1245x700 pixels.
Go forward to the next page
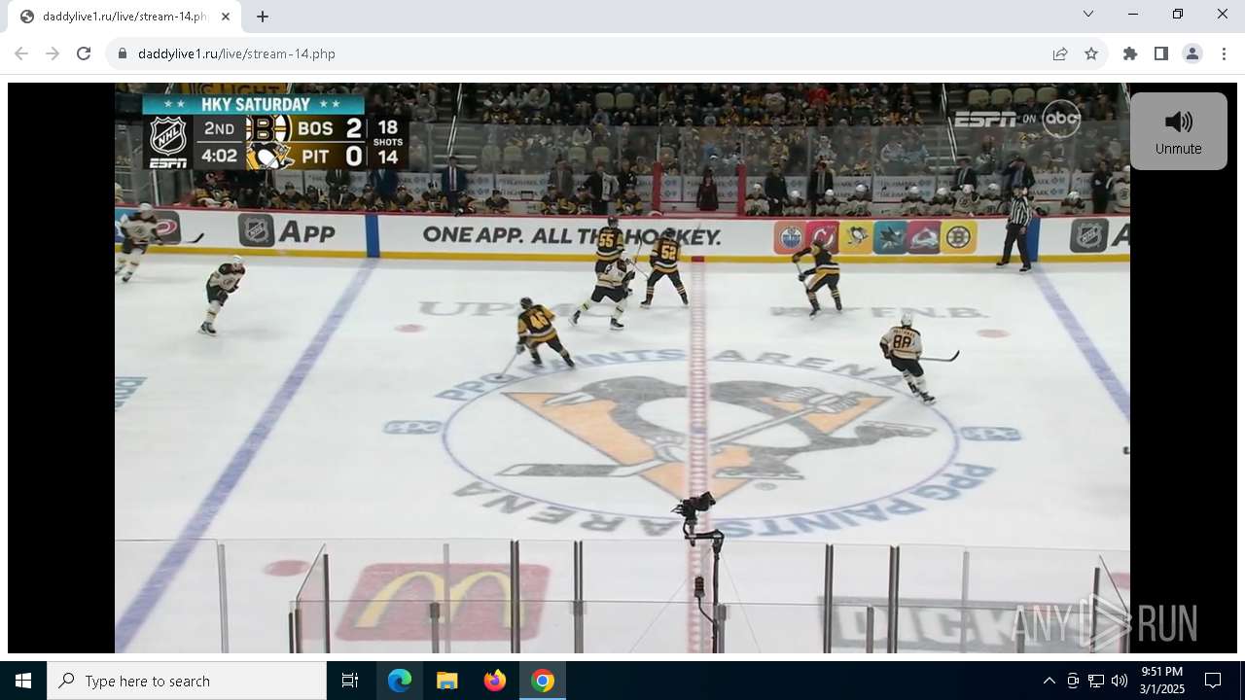click(x=53, y=53)
